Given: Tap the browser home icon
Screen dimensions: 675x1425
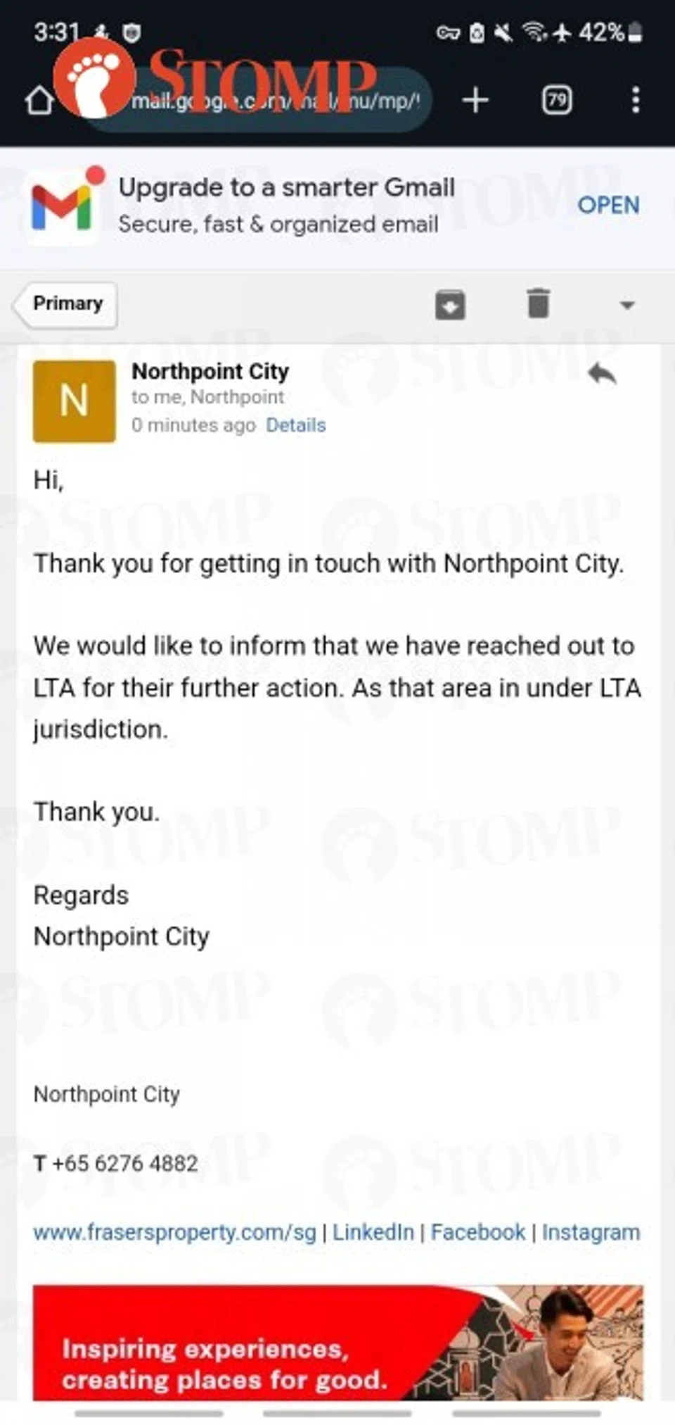Looking at the screenshot, I should tap(39, 101).
